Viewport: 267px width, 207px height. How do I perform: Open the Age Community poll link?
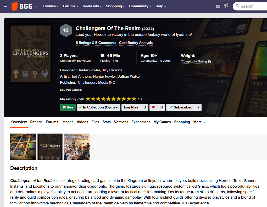click(x=156, y=61)
